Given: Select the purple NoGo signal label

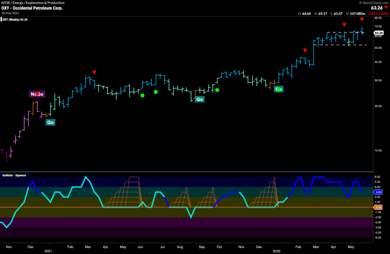Looking at the screenshot, I should pyautogui.click(x=37, y=94).
